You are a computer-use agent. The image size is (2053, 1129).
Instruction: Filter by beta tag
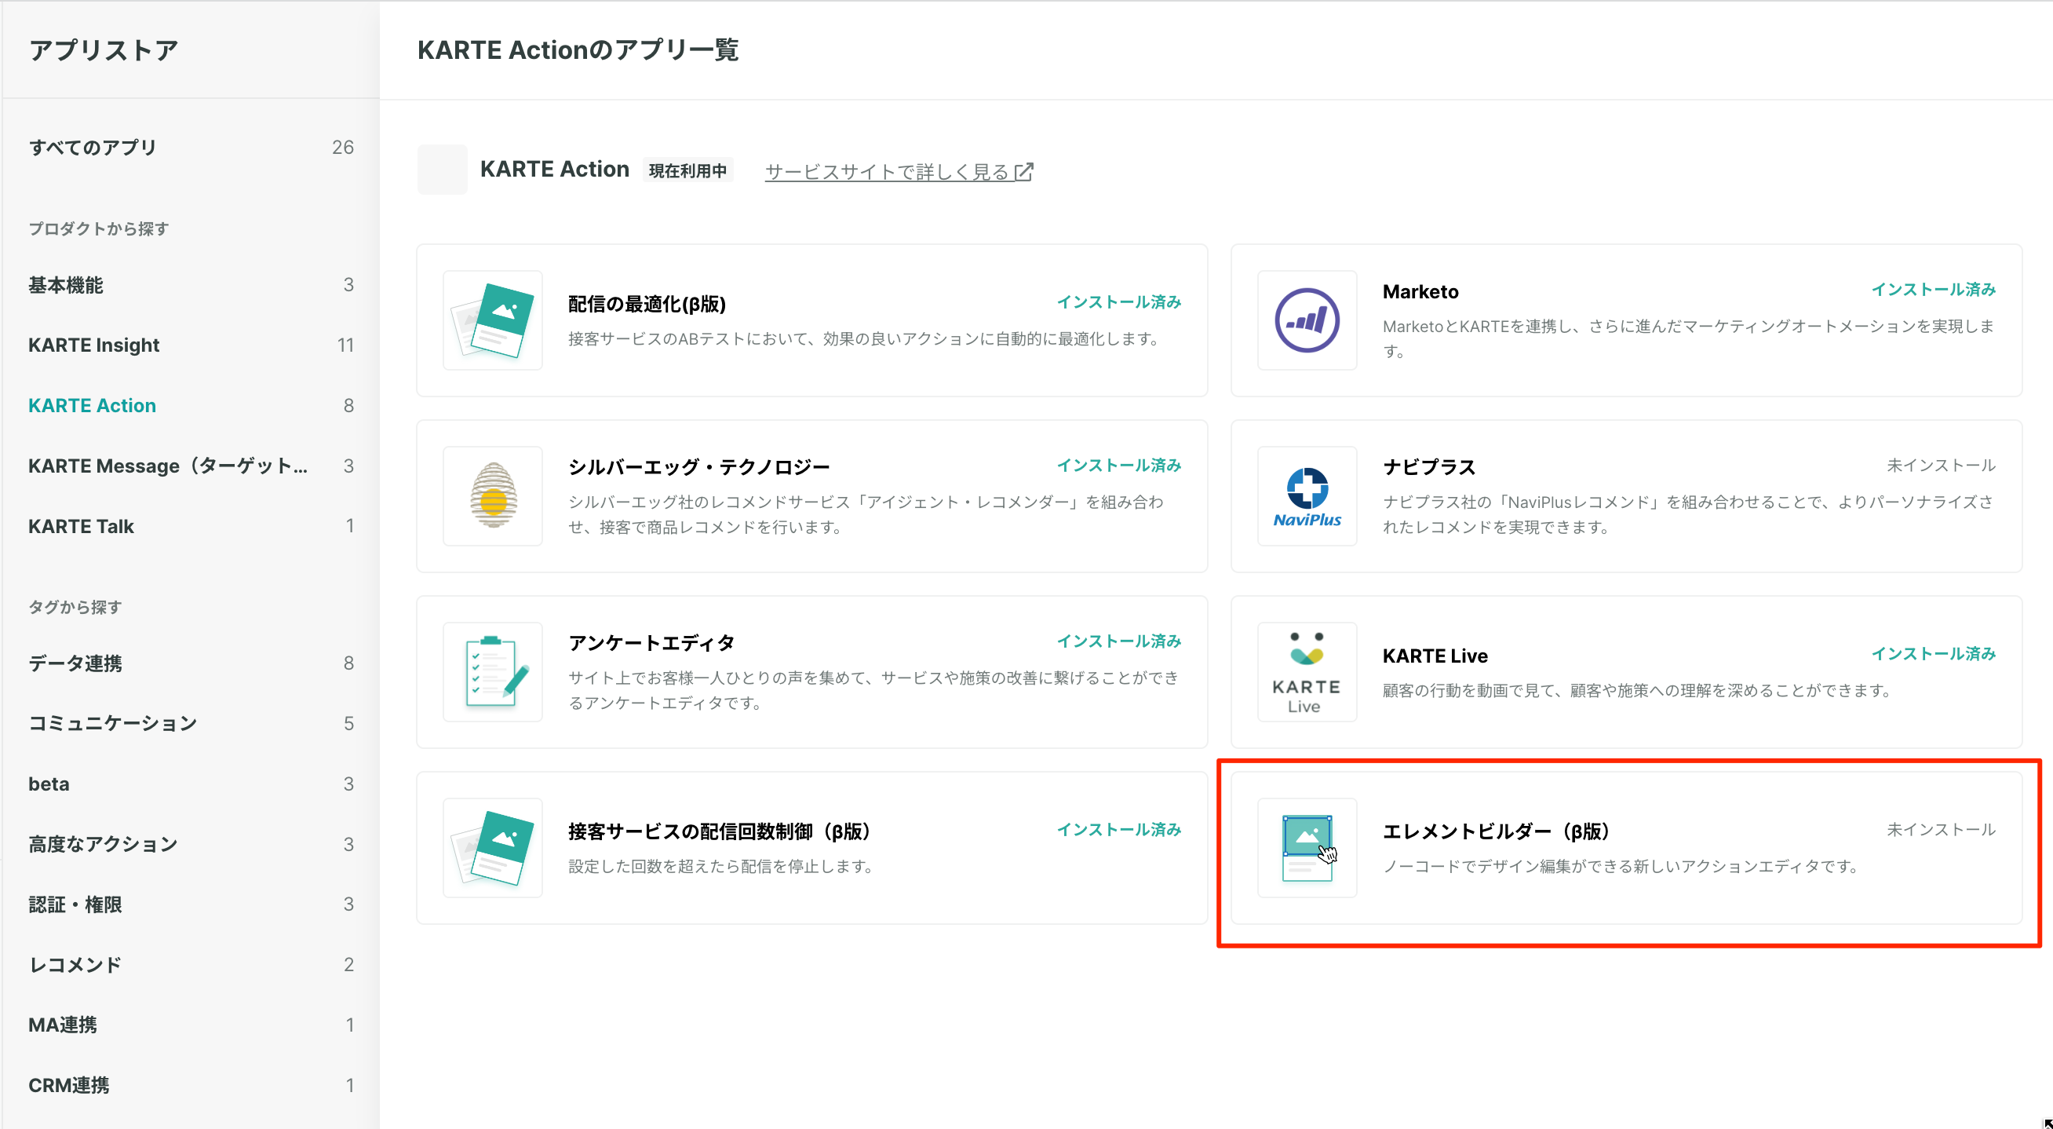(x=49, y=784)
